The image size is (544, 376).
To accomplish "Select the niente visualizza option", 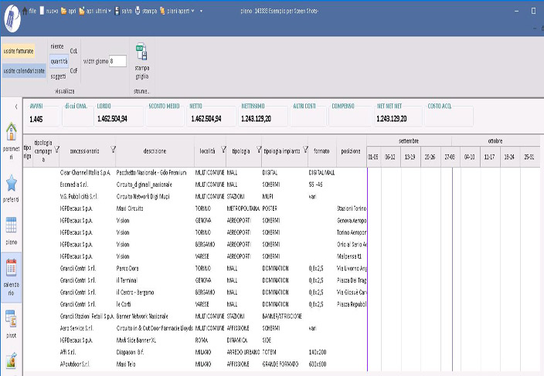I will click(58, 46).
